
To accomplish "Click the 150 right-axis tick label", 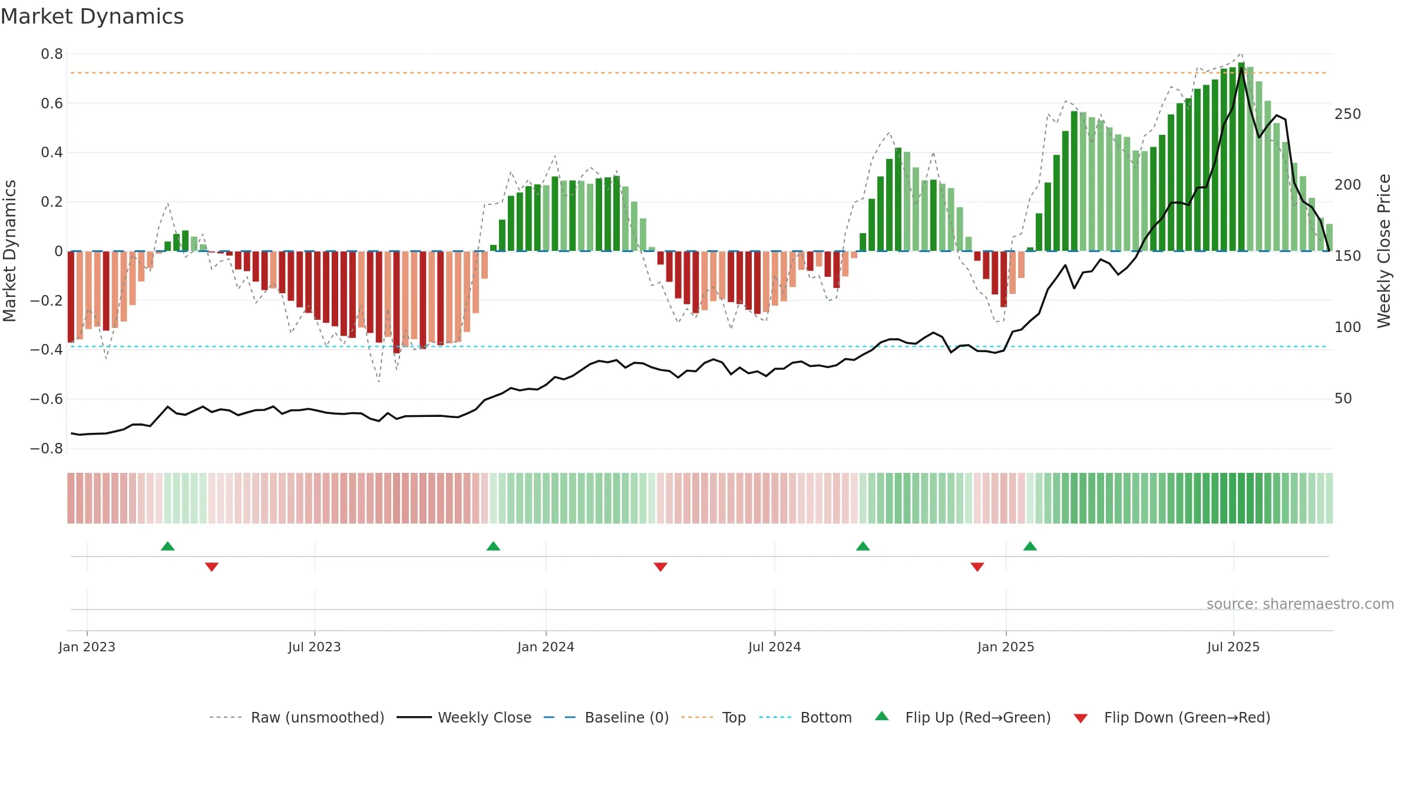I will coord(1348,256).
